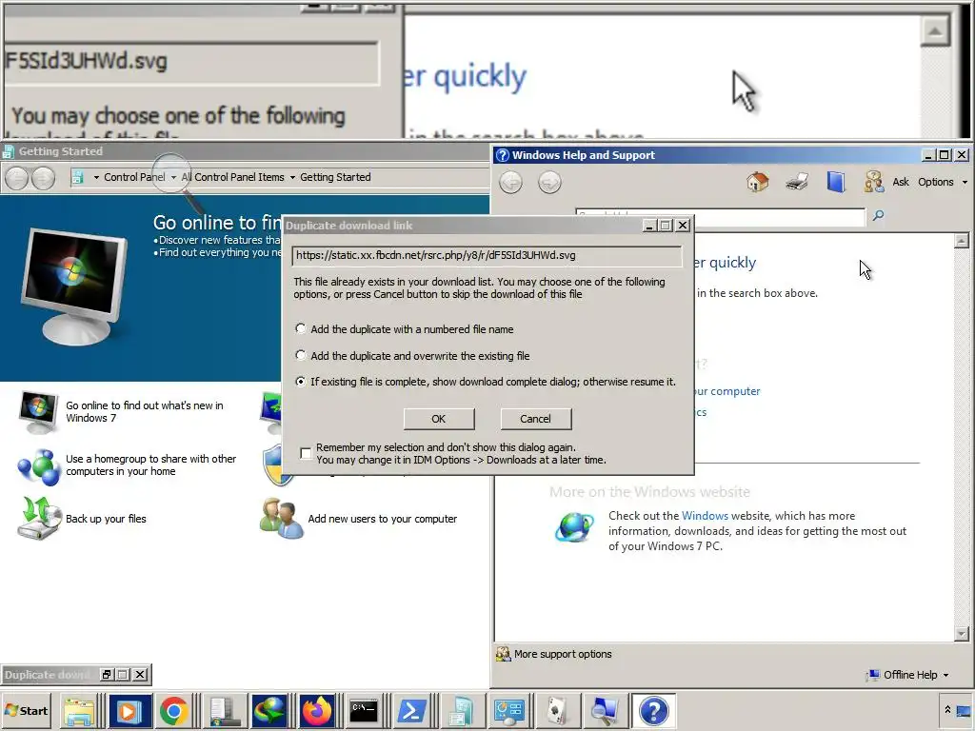This screenshot has width=975, height=731.
Task: Open the Windows website link
Action: [x=706, y=516]
